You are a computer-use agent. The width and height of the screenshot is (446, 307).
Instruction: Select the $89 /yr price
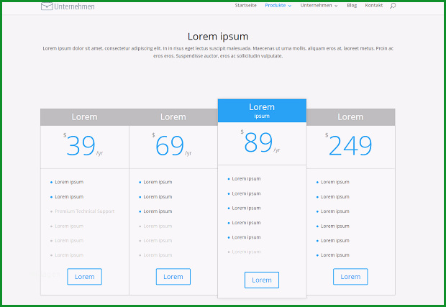[x=260, y=142]
